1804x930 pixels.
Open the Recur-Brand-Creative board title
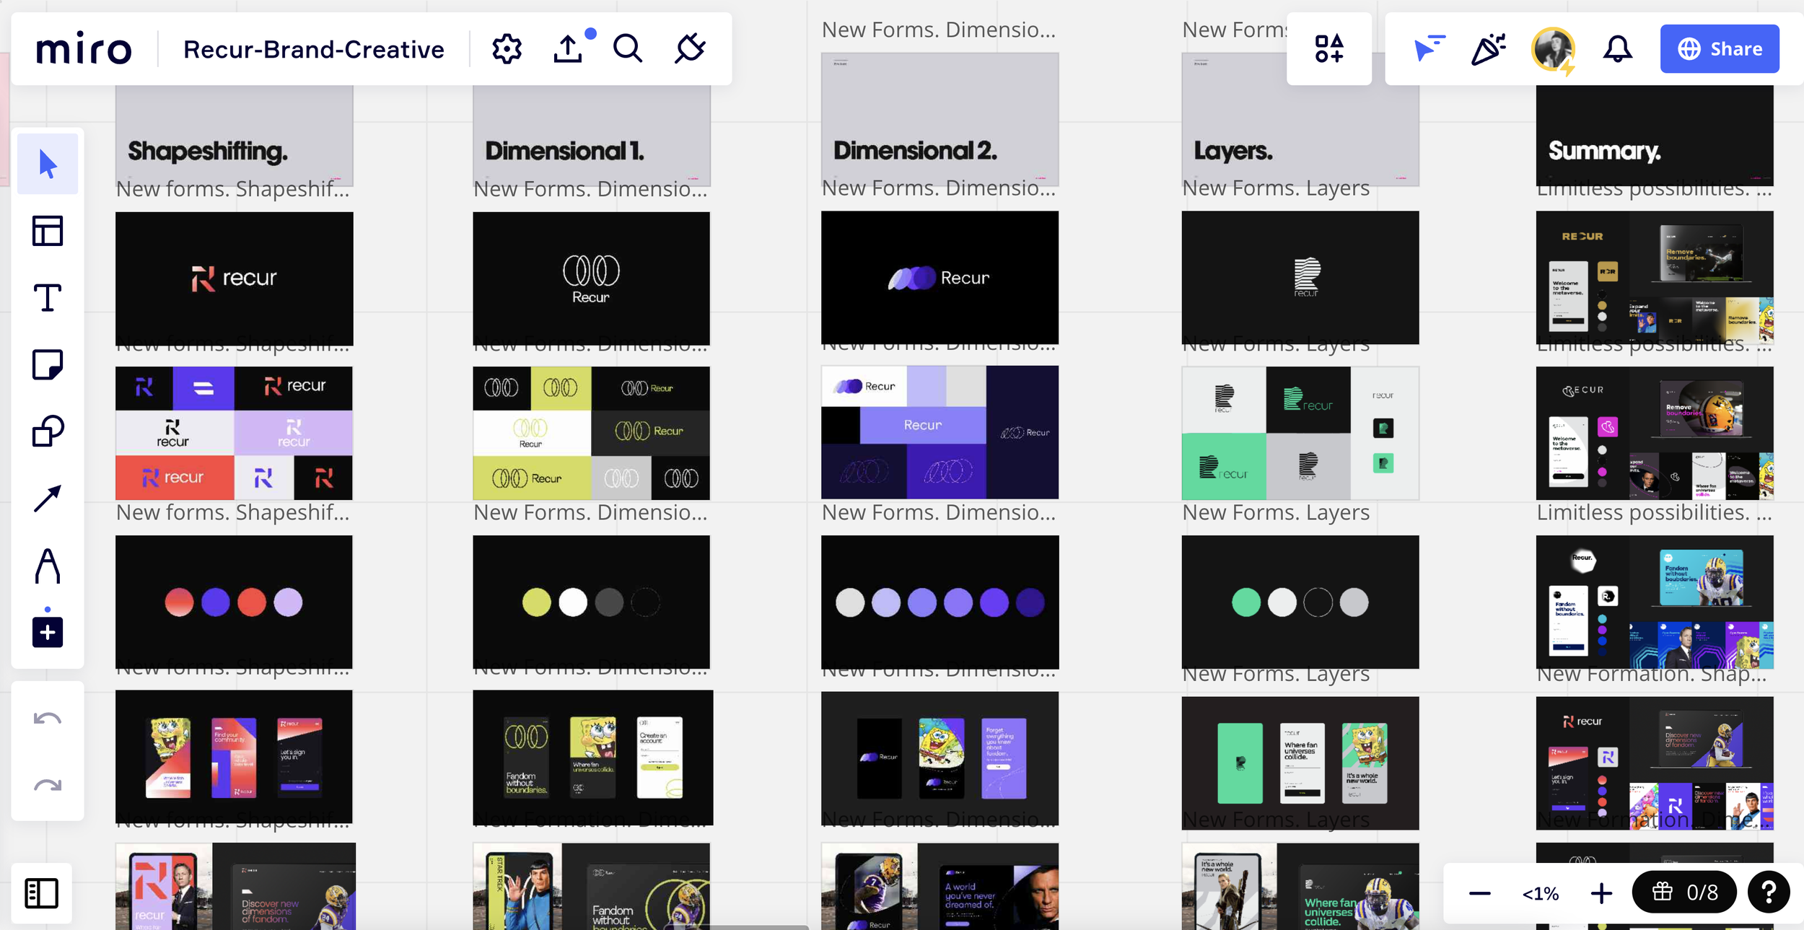point(314,49)
